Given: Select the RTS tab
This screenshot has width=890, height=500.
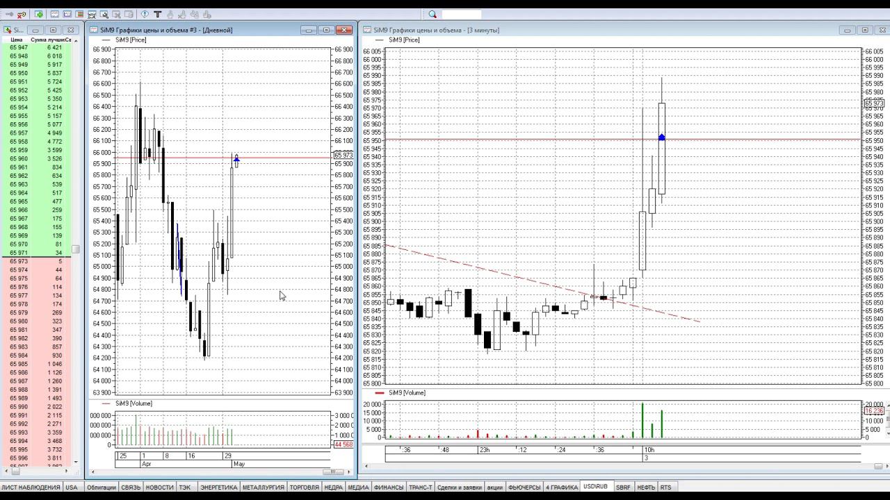Looking at the screenshot, I should [x=666, y=487].
